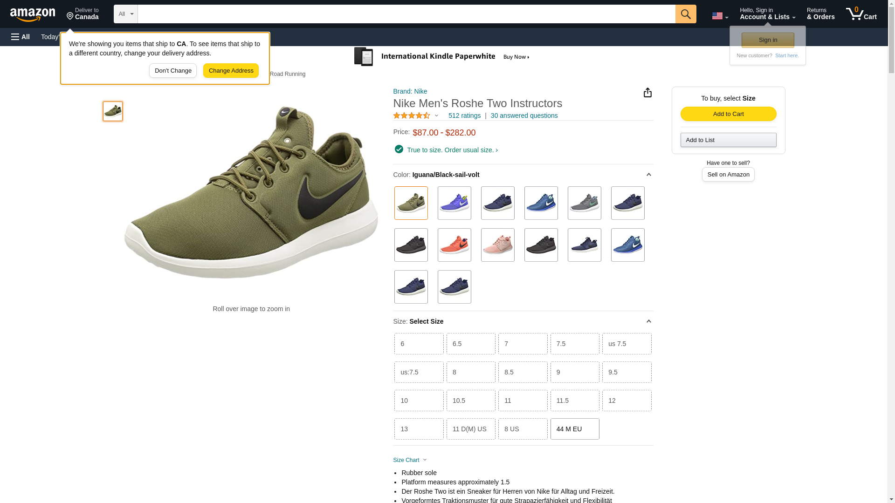Expand the Size Chart dropdown

(410, 460)
